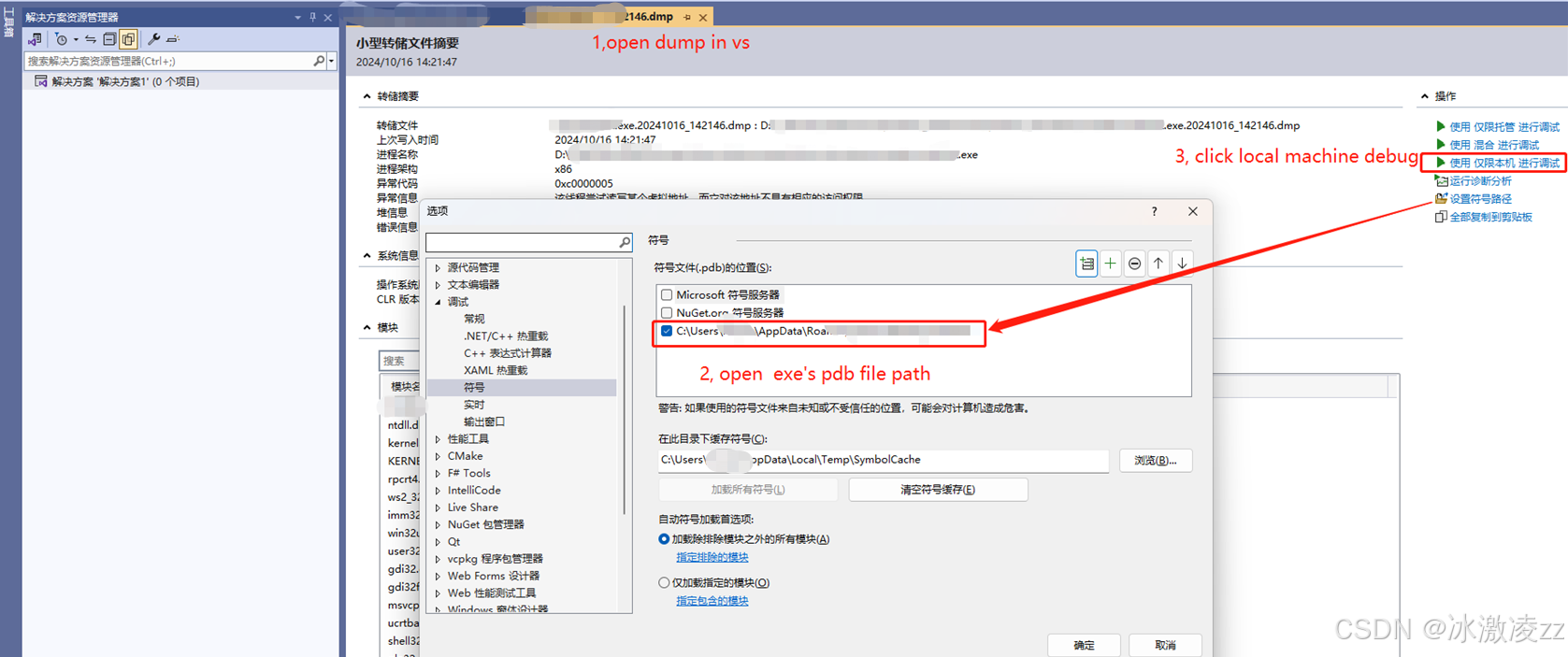The height and width of the screenshot is (657, 1568).
Task: Collapse the 系统信息 section
Action: 367,255
